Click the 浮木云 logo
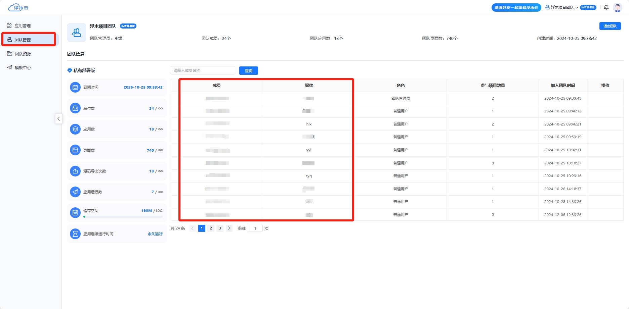This screenshot has height=309, width=629. (18, 7)
